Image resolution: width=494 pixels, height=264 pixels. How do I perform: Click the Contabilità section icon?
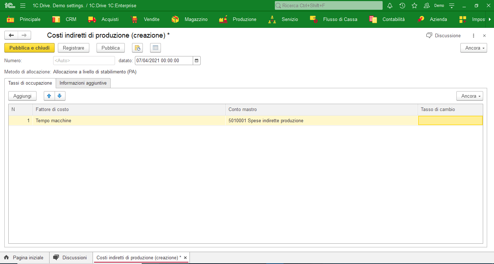pos(373,20)
